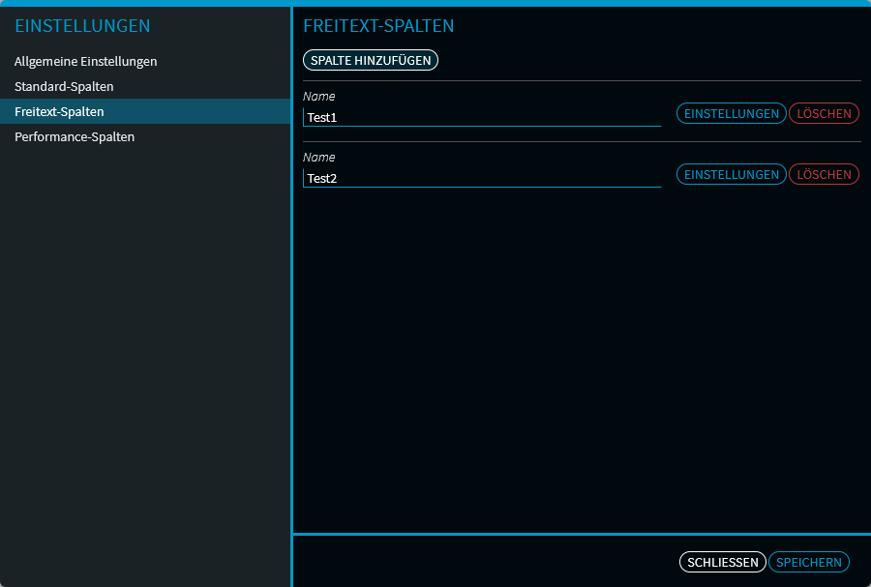Open EINSTELLUNGEN for the Test2 column
The height and width of the screenshot is (587, 871).
(x=731, y=175)
